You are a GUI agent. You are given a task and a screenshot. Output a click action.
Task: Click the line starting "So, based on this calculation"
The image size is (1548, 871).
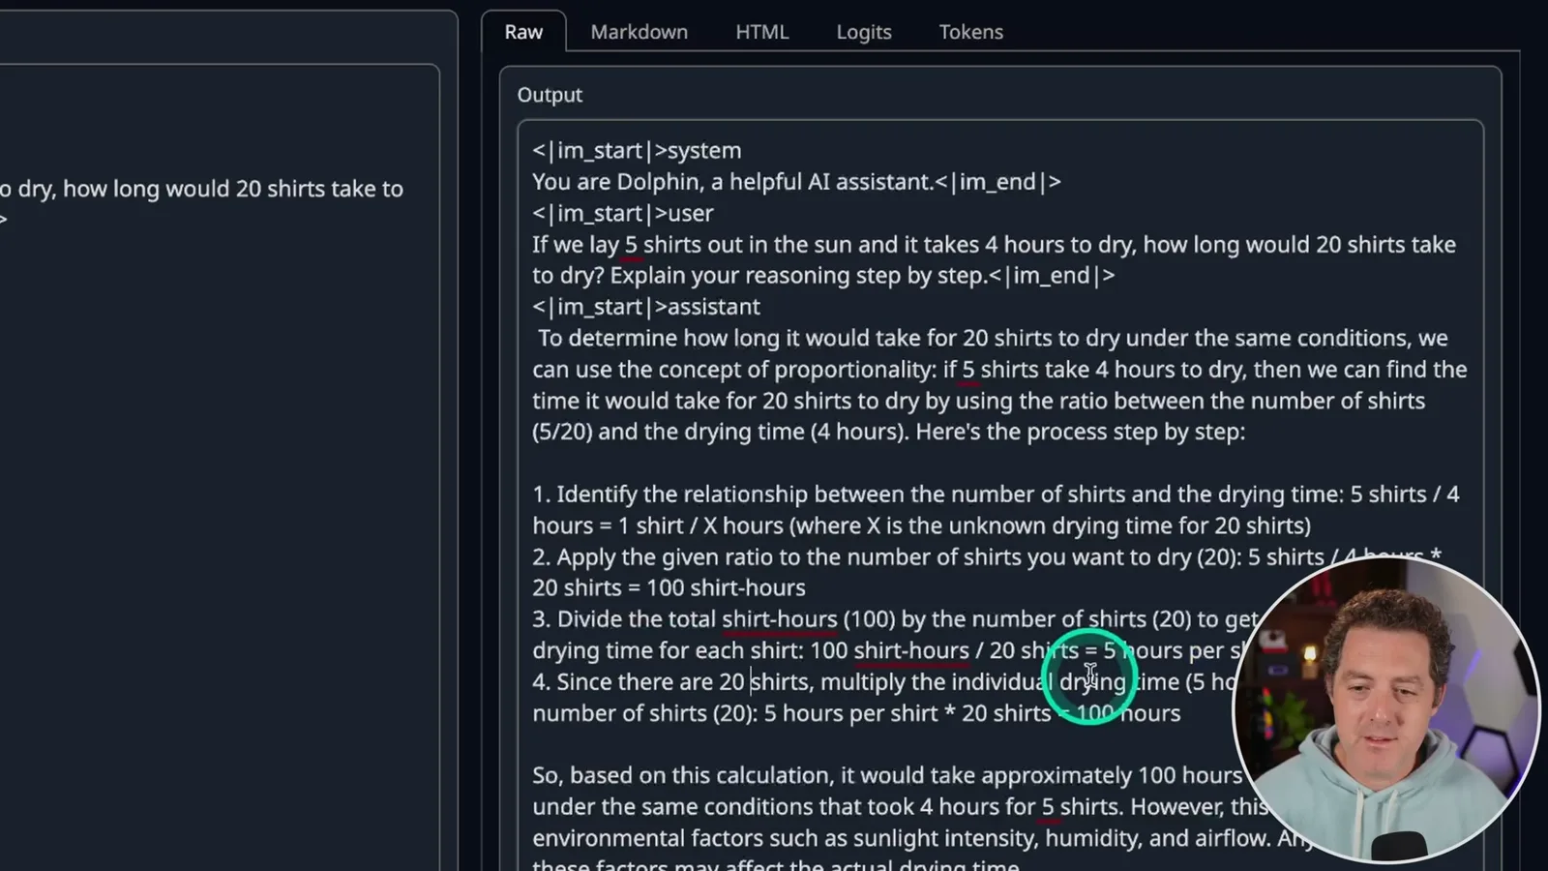[x=887, y=775]
